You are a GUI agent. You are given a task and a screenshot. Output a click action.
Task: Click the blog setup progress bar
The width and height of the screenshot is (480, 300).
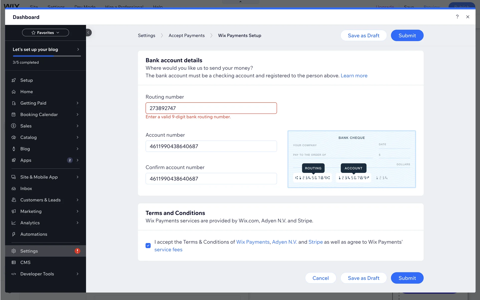(47, 56)
